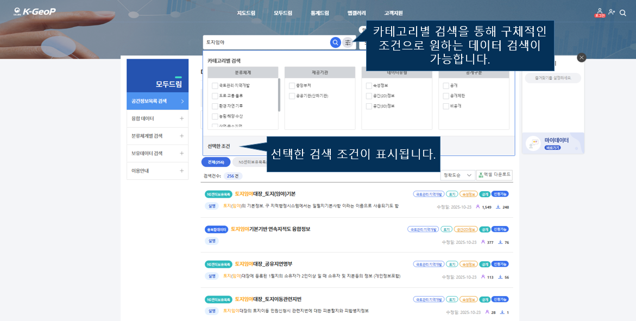Select the 전체(256) results tab
The height and width of the screenshot is (321, 636).
click(216, 162)
